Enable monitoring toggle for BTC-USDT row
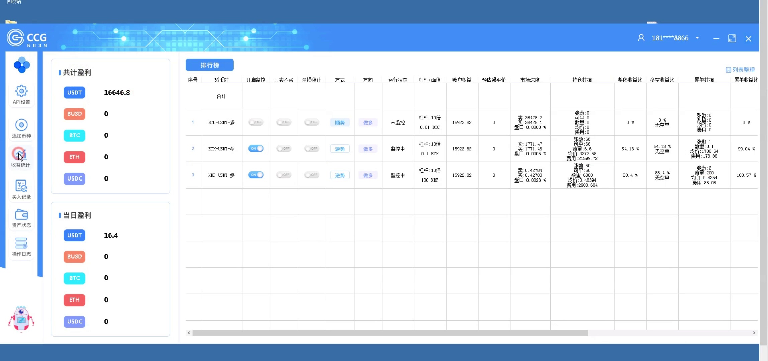Viewport: 768px width, 361px height. coord(256,122)
